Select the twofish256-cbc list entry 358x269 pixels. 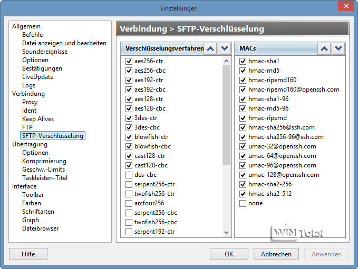click(x=156, y=222)
